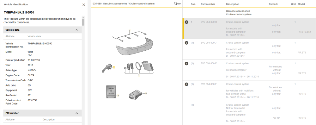Click the 035-080 Genuine accessories breadcrumb title

(124, 3)
